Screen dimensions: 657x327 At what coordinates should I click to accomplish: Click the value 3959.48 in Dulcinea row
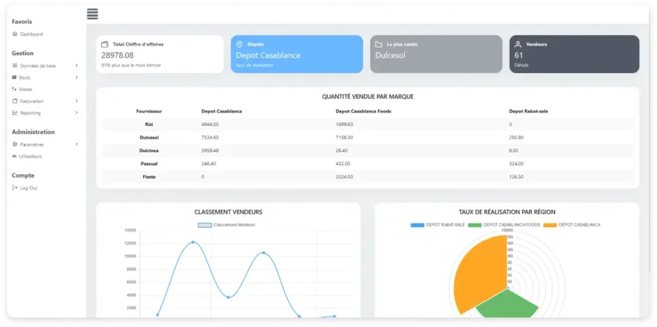[x=210, y=150]
